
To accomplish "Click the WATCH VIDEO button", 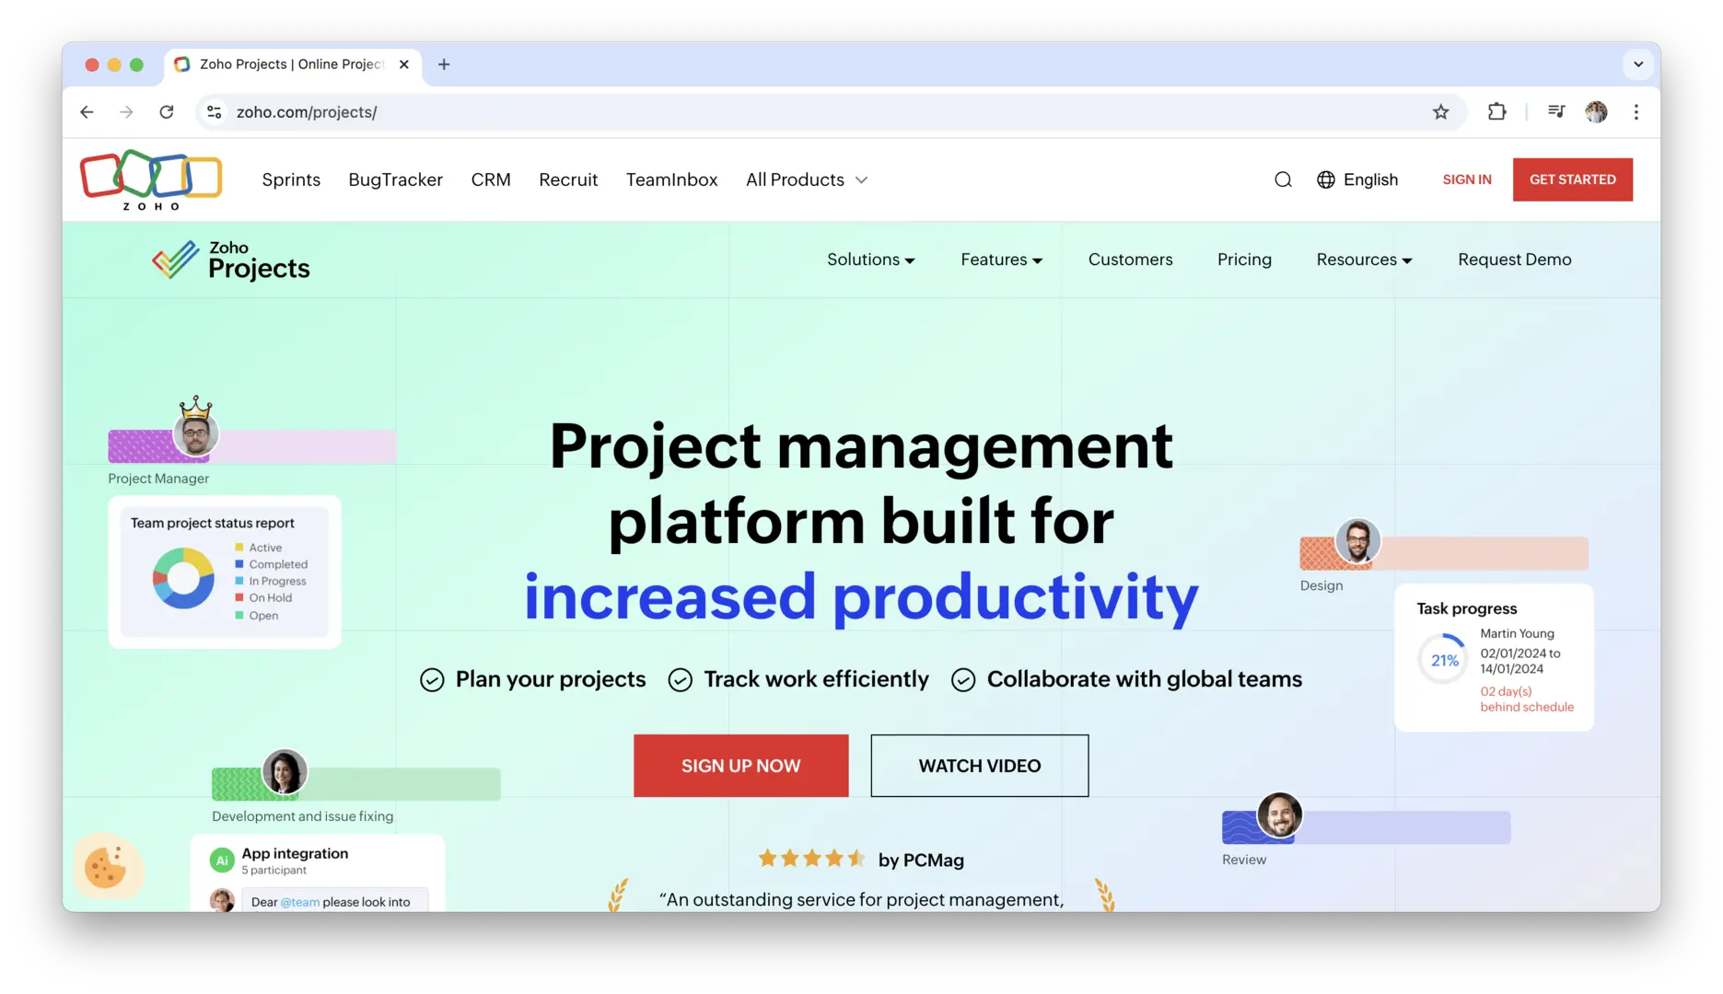I will point(979,766).
